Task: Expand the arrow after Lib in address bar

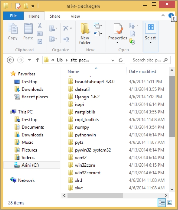Action: [67, 60]
